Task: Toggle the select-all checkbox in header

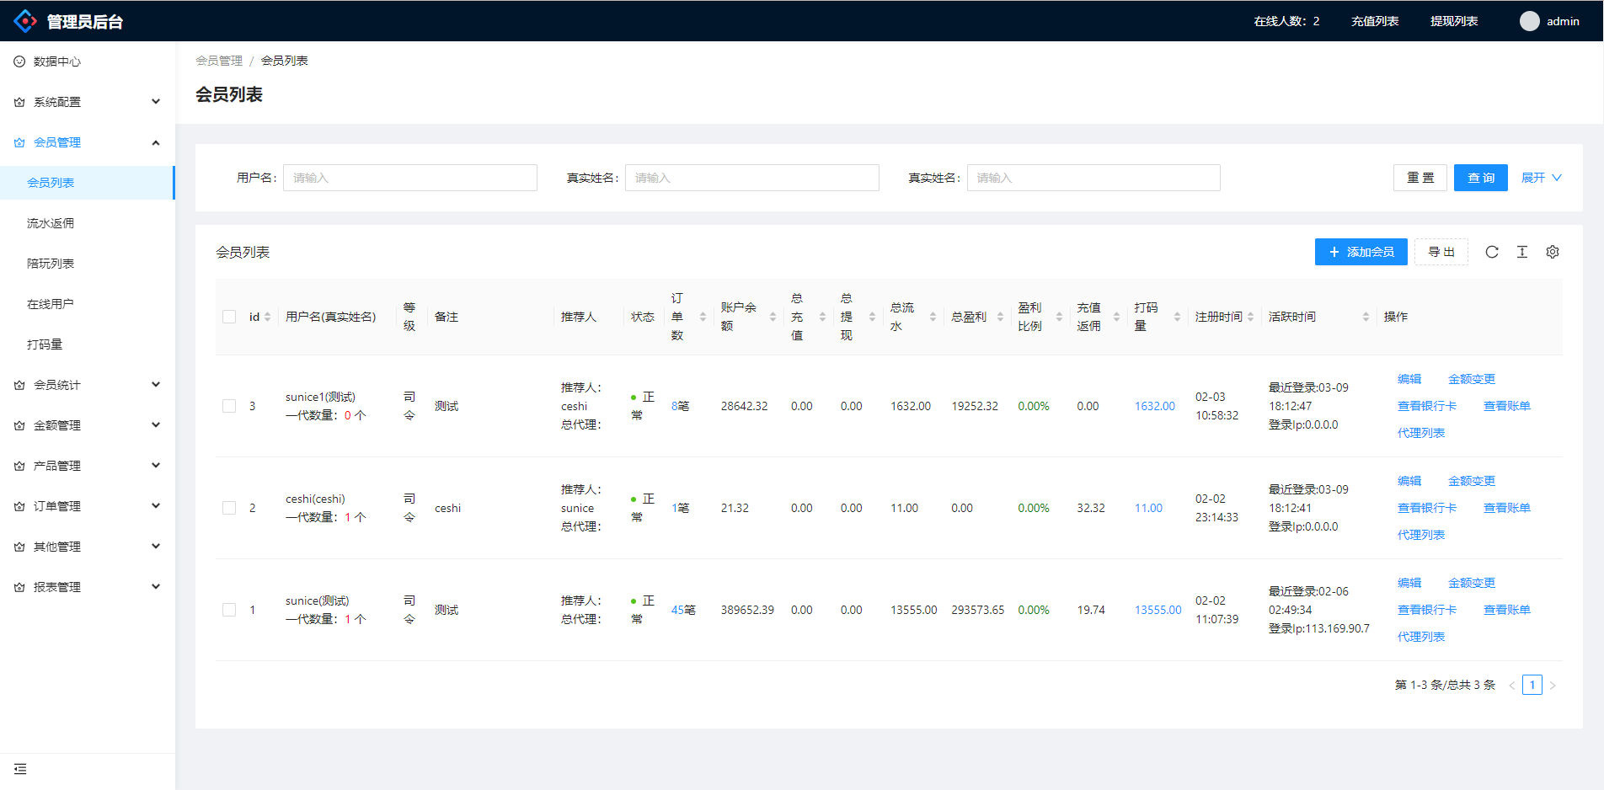Action: click(x=229, y=317)
